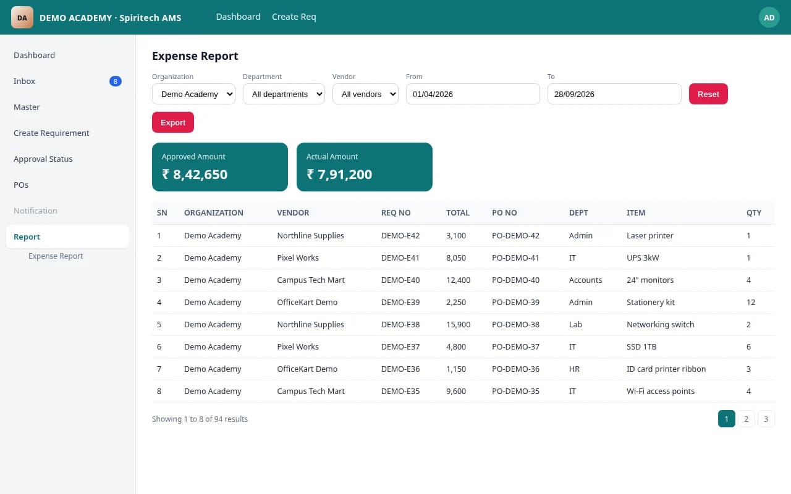
Task: Go to page 2 of results
Action: (x=747, y=419)
